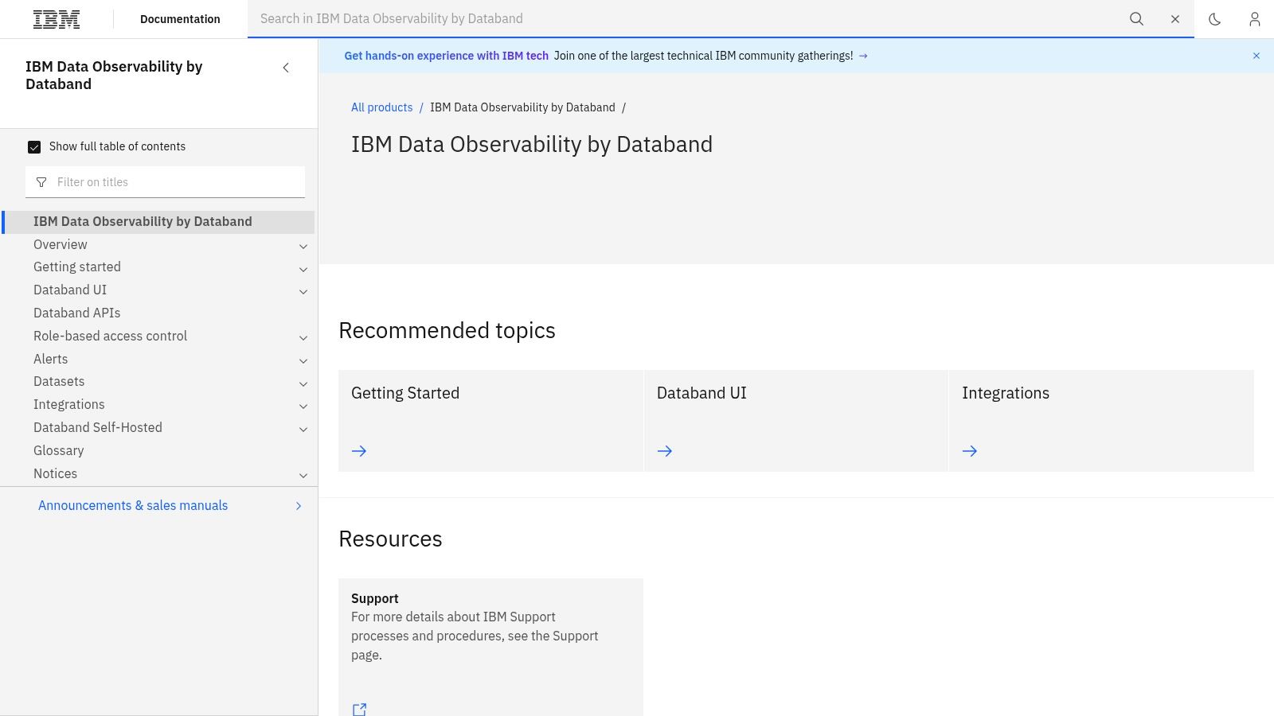Click the filter funnel icon
The width and height of the screenshot is (1274, 716).
pyautogui.click(x=41, y=182)
